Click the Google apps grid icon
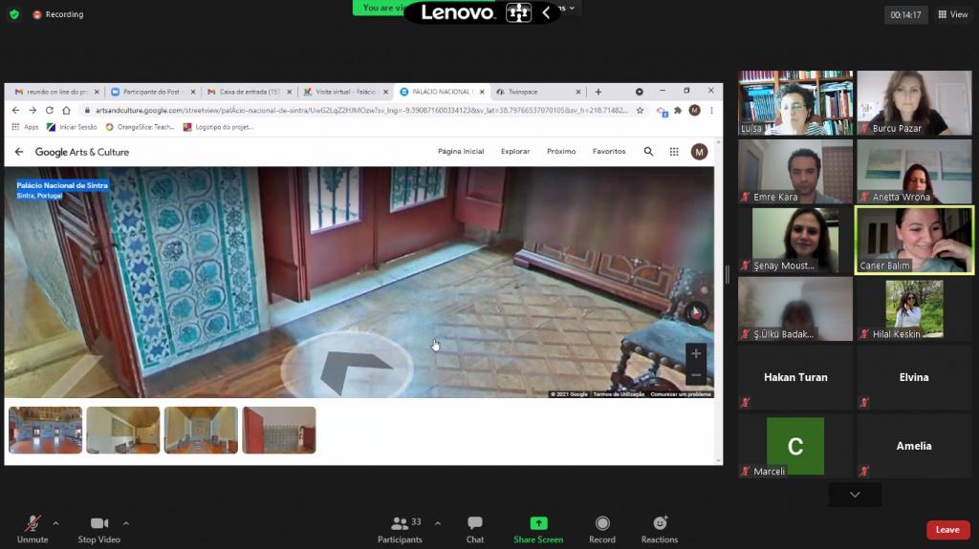 [x=674, y=152]
